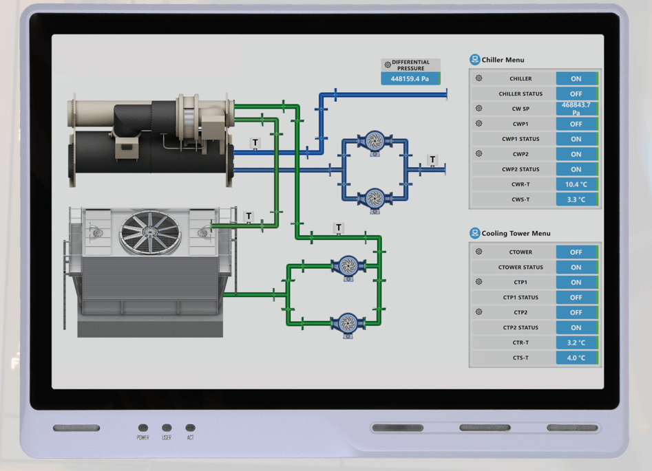
Task: Select the T sensor icon on the blue pipe
Action: 255,143
